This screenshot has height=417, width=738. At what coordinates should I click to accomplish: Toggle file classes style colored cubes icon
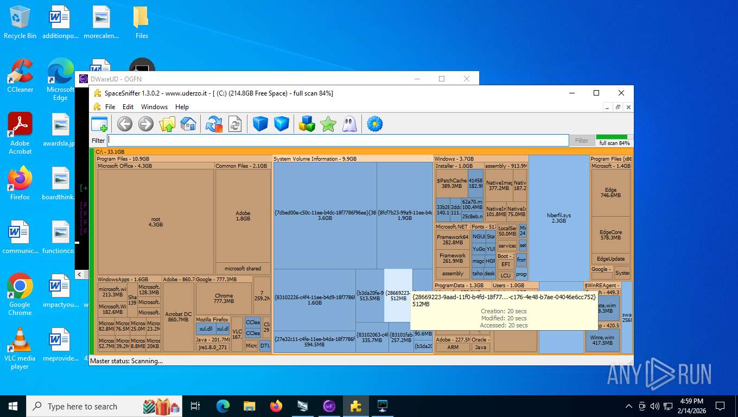coord(307,124)
